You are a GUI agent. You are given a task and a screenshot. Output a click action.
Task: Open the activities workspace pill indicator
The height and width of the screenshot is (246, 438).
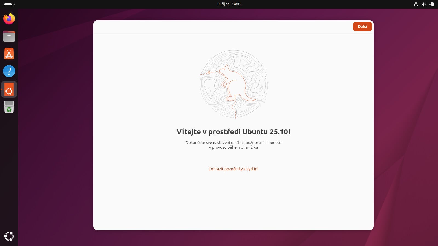8,4
